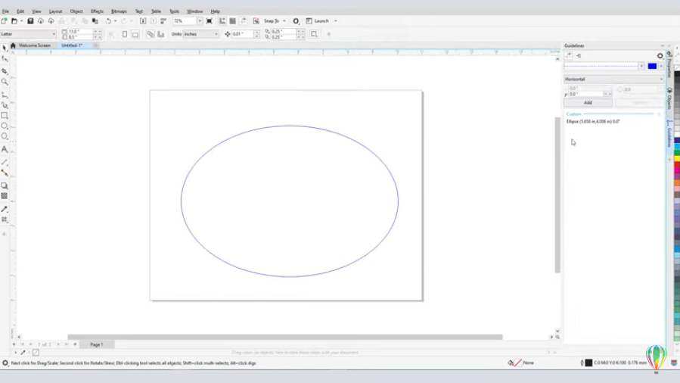The height and width of the screenshot is (383, 680).
Task: Click the Undo arrow icon
Action: coord(108,21)
